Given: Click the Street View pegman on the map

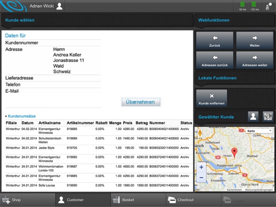Looking at the screenshot, I should pos(200,133).
